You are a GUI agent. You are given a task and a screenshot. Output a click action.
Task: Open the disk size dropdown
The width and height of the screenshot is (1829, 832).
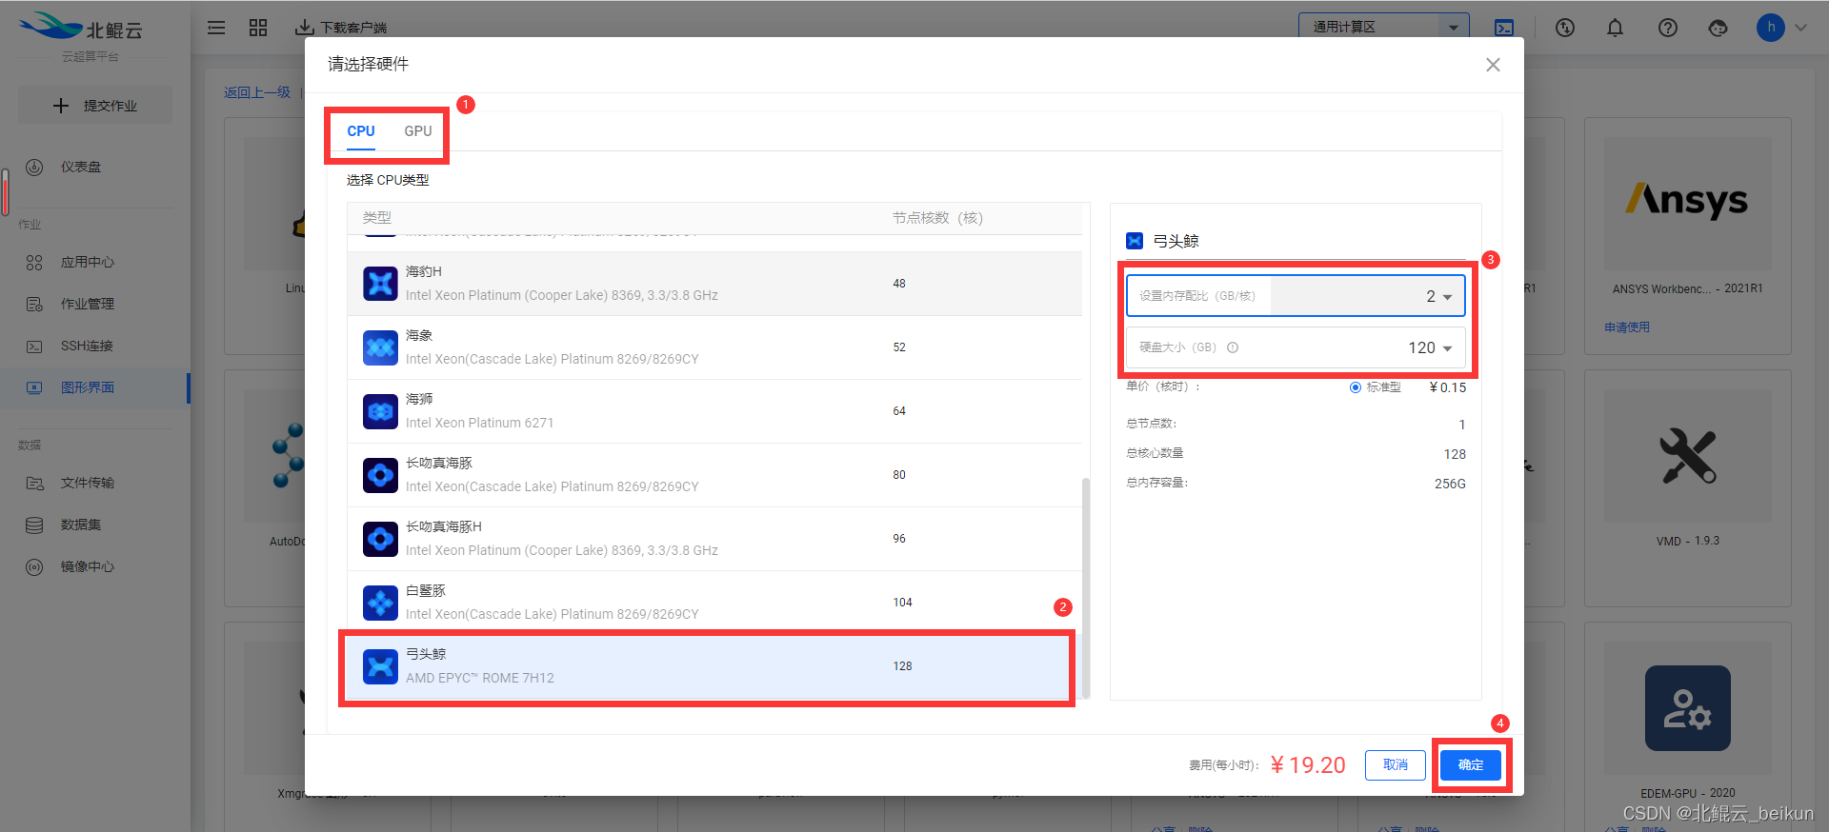[x=1296, y=347]
